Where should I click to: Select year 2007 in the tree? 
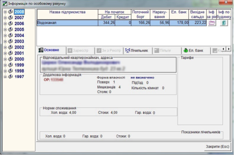[x=19, y=18]
